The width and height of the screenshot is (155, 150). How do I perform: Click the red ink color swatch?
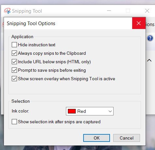[72, 111]
